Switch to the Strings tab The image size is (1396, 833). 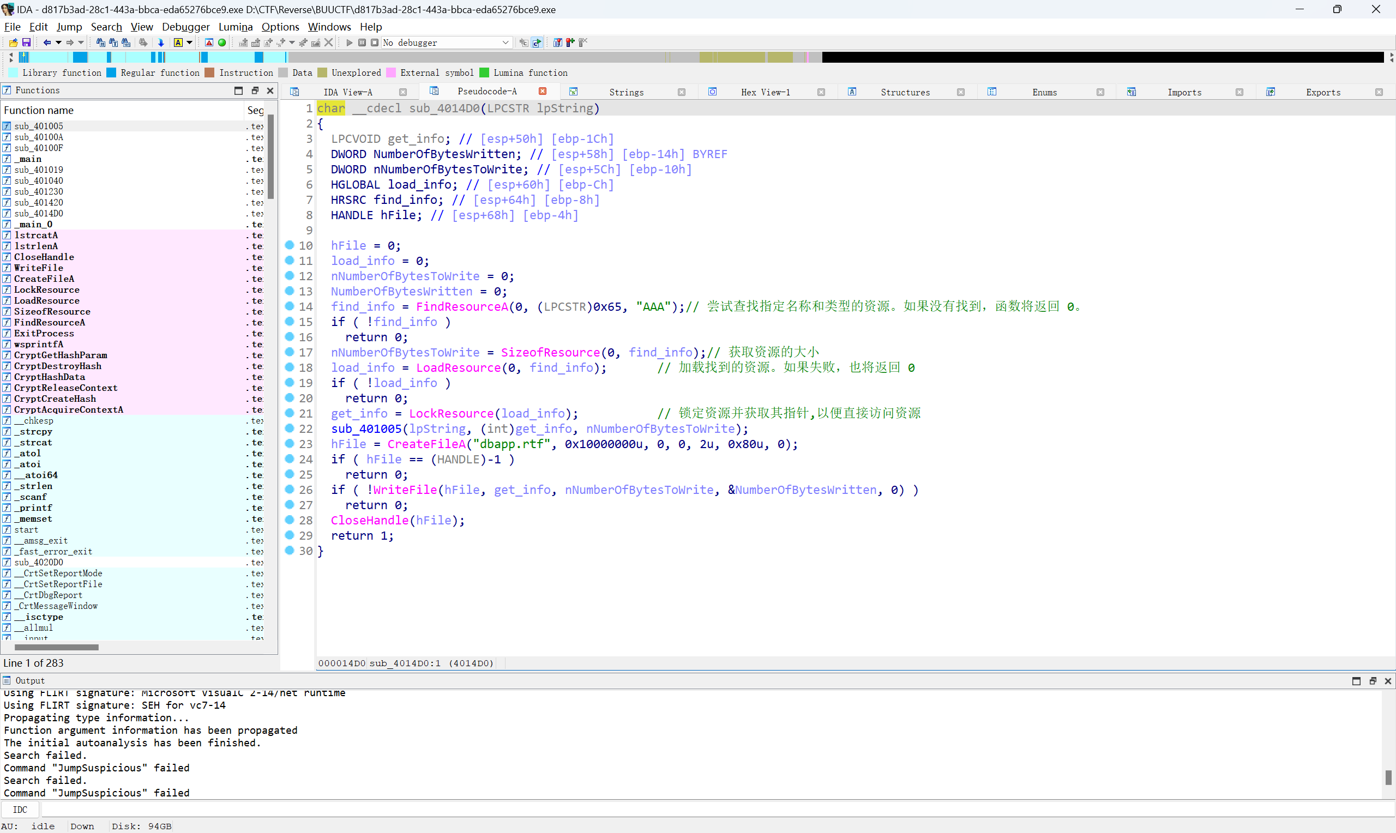(x=626, y=92)
